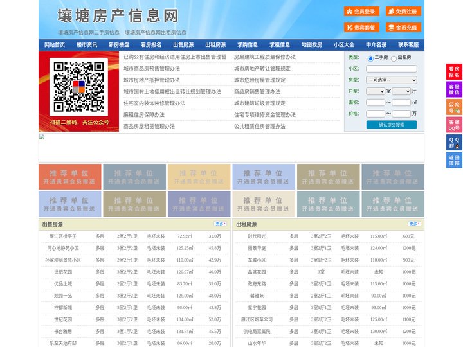Open the 楼市资讯 menu item
The width and height of the screenshot is (463, 347).
pos(87,45)
